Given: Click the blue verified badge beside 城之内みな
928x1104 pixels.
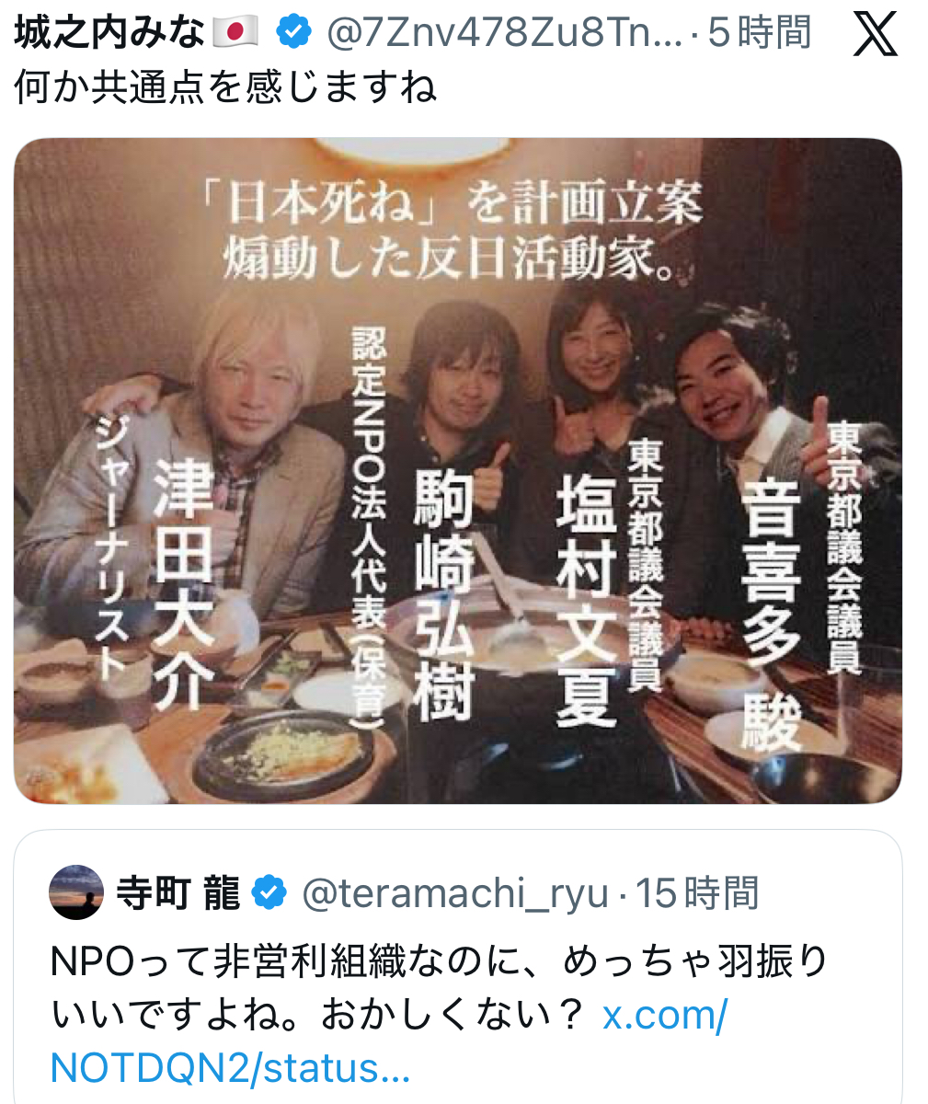Looking at the screenshot, I should pos(292,34).
